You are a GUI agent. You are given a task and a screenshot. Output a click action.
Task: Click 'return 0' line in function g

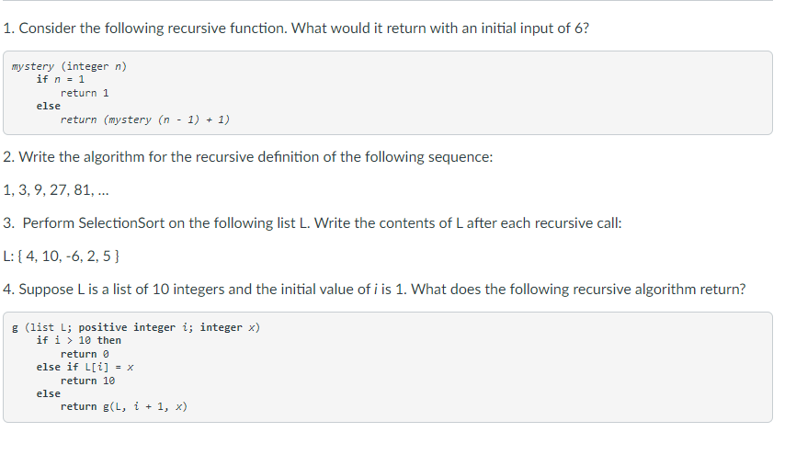click(85, 354)
